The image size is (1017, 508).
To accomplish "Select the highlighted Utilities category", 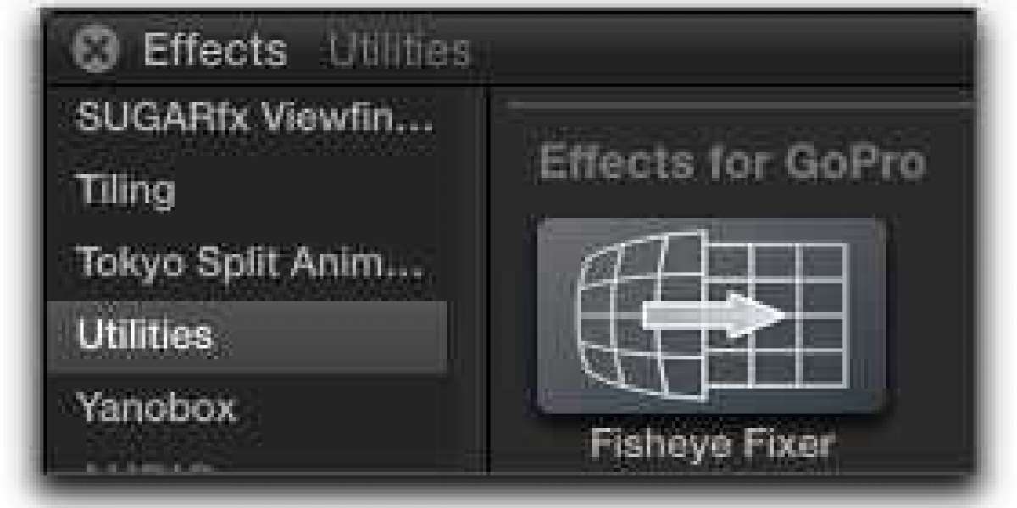I will (247, 337).
